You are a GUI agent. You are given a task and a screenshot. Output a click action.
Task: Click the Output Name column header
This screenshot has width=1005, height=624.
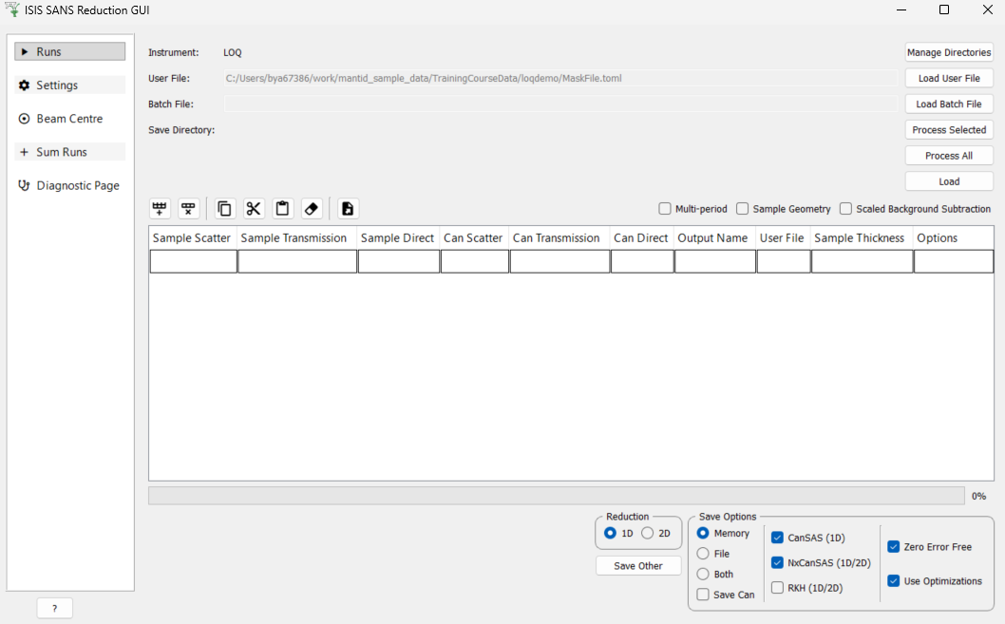click(x=714, y=237)
